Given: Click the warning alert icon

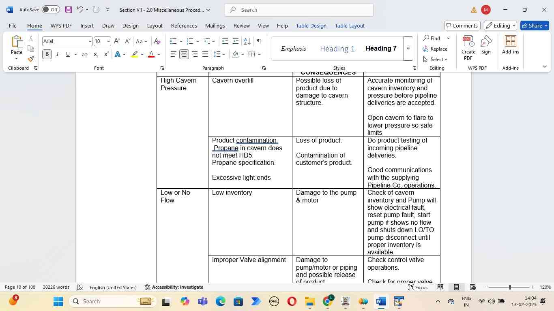Looking at the screenshot, I should pyautogui.click(x=474, y=10).
